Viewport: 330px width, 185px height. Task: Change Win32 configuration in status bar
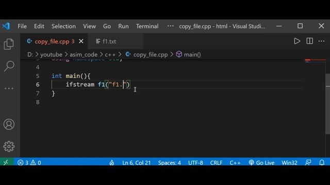point(289,162)
